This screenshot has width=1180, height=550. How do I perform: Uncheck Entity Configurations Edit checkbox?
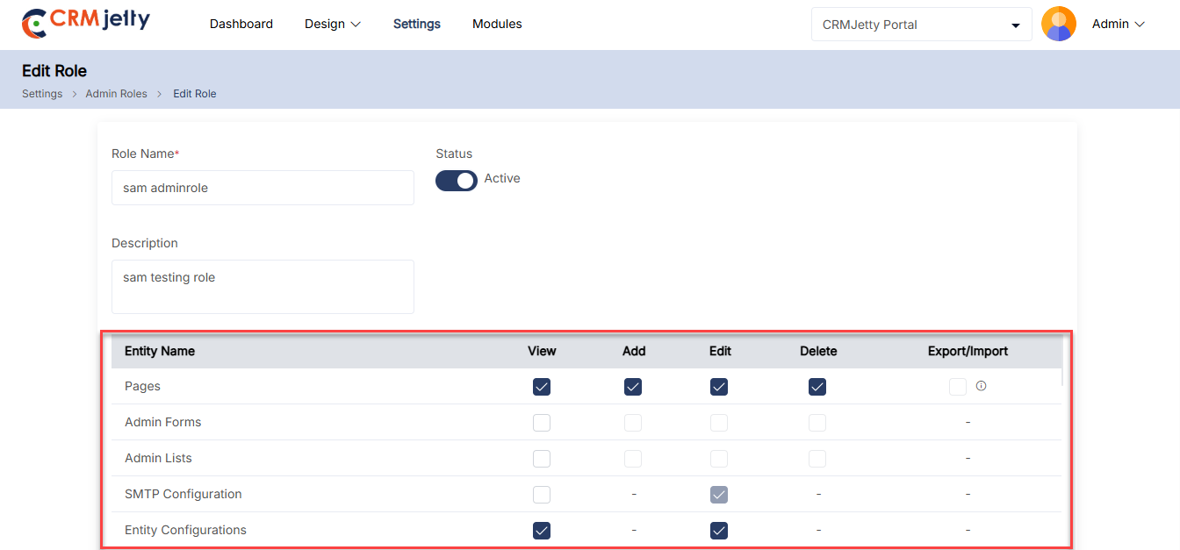tap(719, 531)
